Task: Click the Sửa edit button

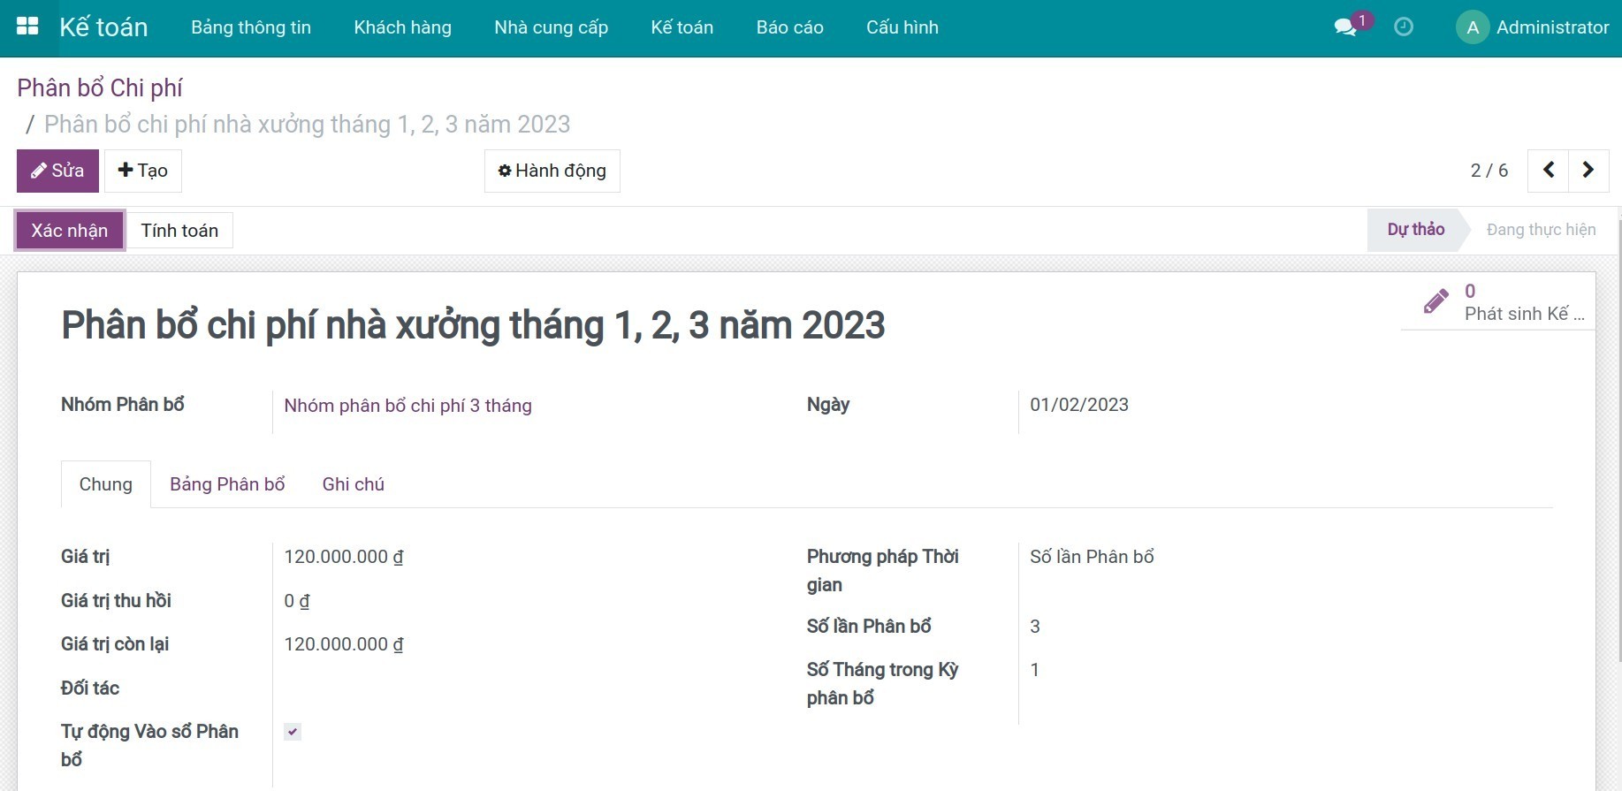Action: (57, 171)
